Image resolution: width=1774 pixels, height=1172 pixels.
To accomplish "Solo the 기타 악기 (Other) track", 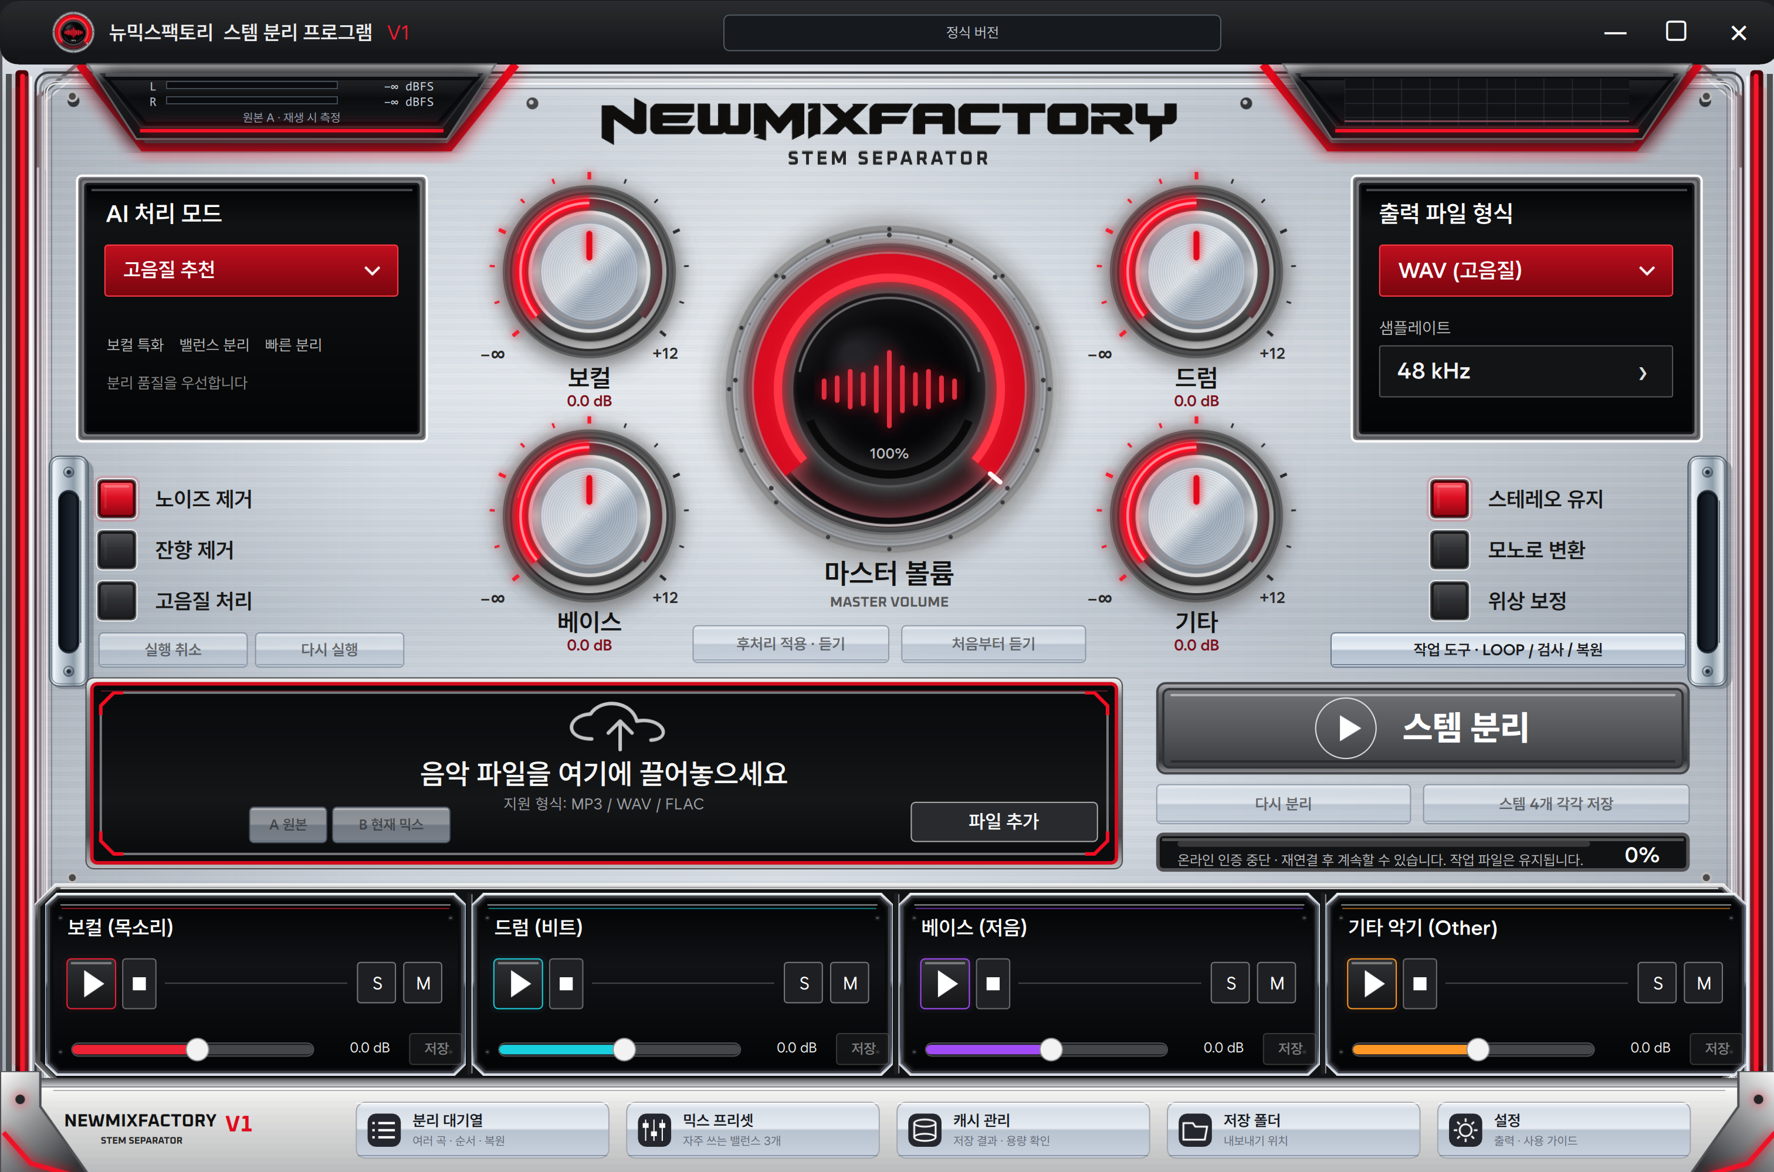I will click(1657, 983).
